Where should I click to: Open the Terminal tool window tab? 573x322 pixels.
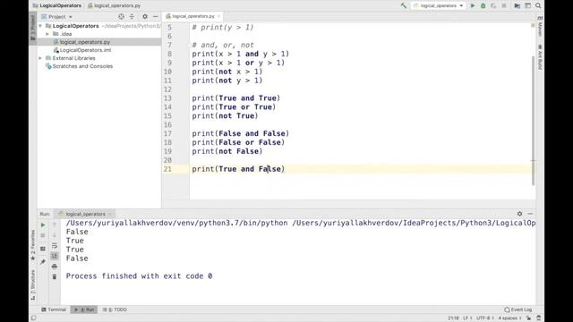point(54,309)
